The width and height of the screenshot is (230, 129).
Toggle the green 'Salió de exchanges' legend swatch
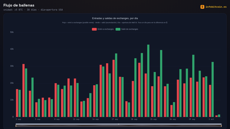pyautogui.click(x=118, y=29)
